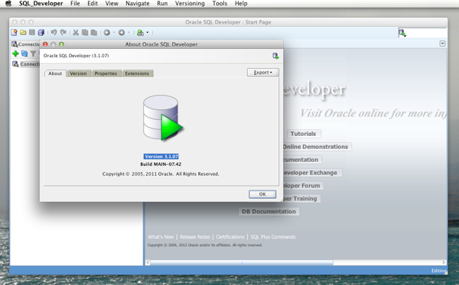Open the Export dropdown in About dialog
This screenshot has width=459, height=285.
coord(263,73)
